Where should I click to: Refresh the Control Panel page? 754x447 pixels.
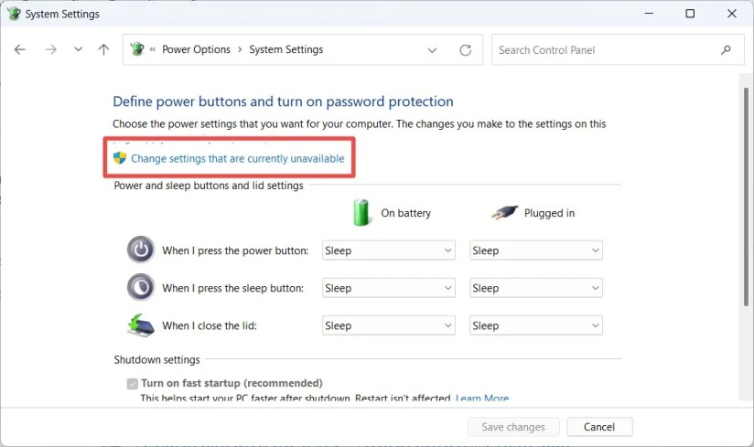coord(465,50)
